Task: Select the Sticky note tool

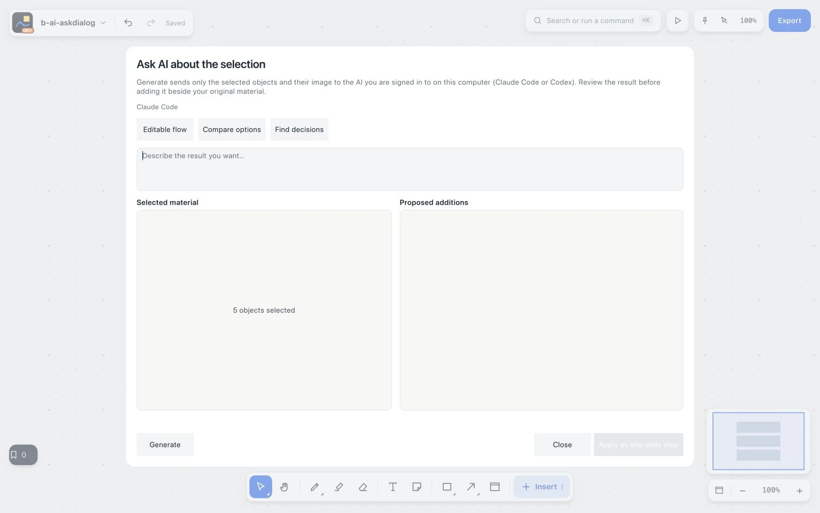Action: pos(417,486)
